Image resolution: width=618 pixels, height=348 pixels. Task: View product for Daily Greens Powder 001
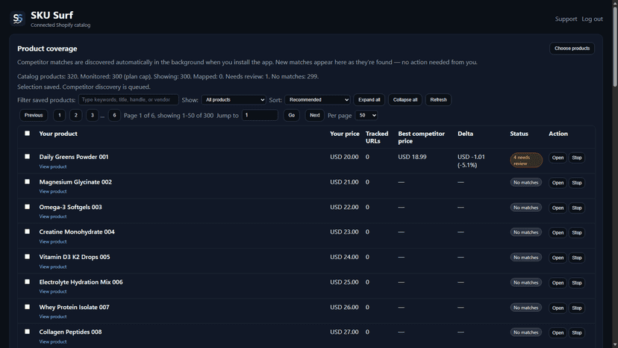click(x=53, y=167)
